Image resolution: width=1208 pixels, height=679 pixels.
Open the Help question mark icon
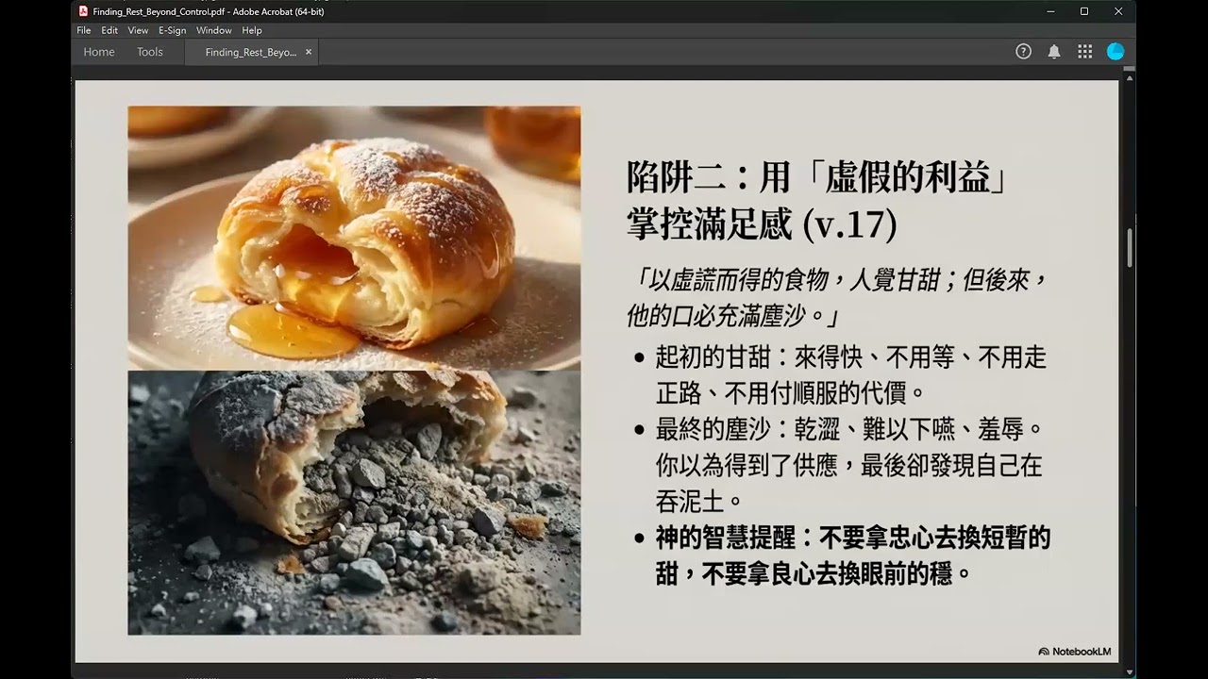point(1023,52)
